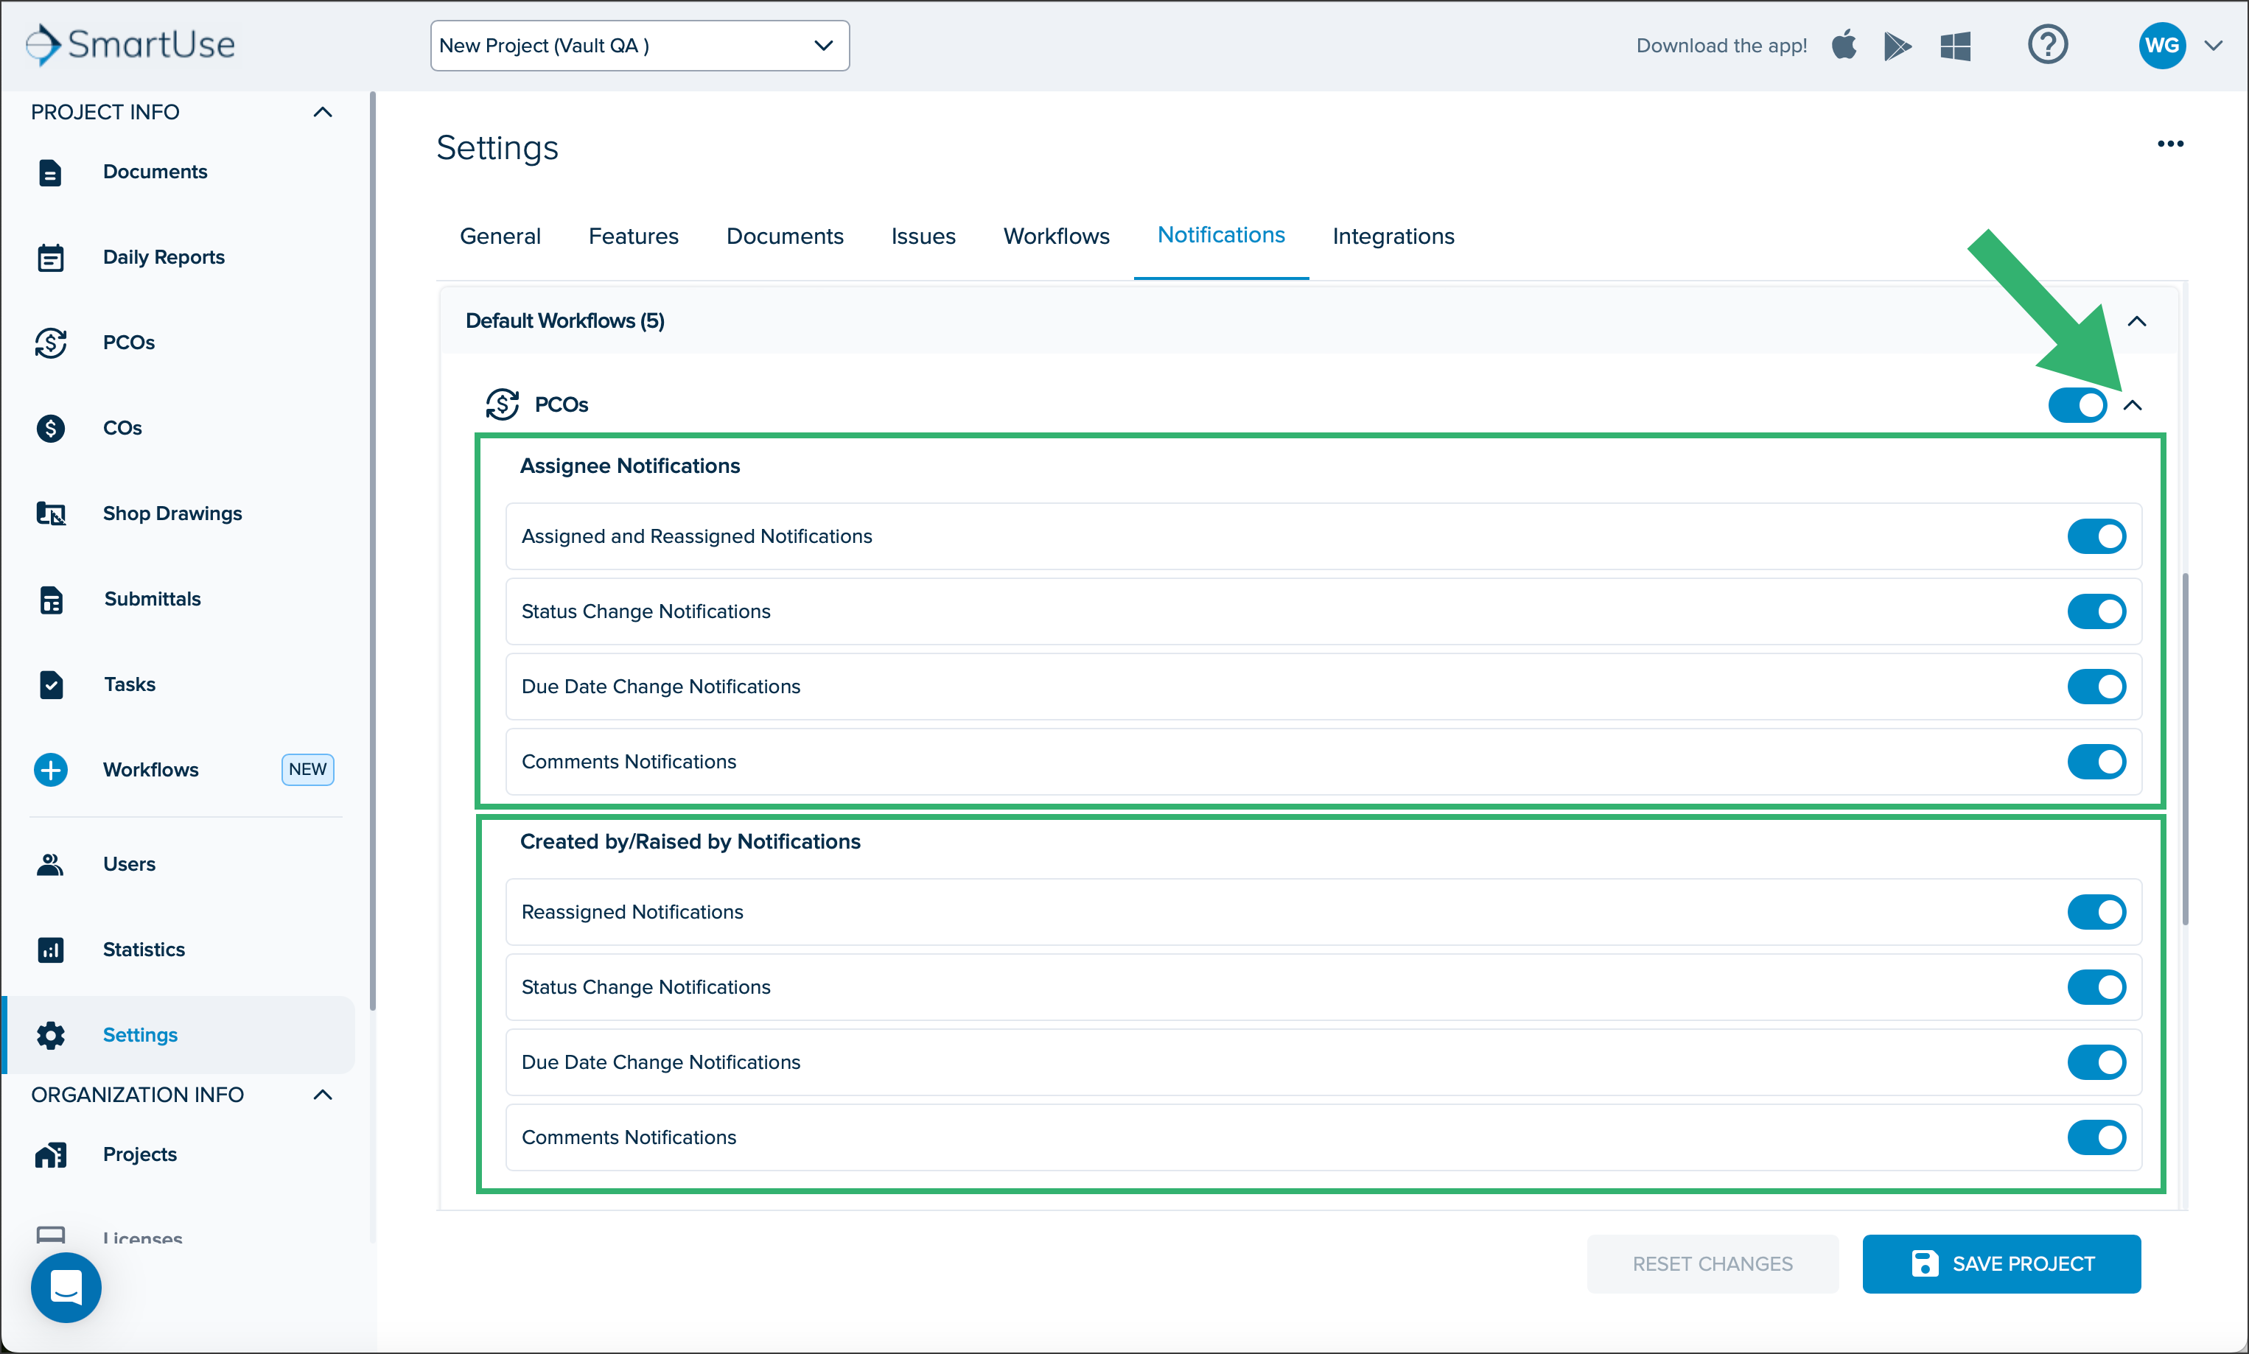
Task: Click the Apple app download icon
Action: coord(1844,45)
